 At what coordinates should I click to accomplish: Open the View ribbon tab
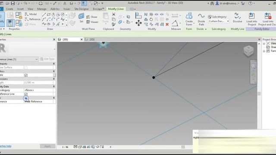tap(30, 9)
